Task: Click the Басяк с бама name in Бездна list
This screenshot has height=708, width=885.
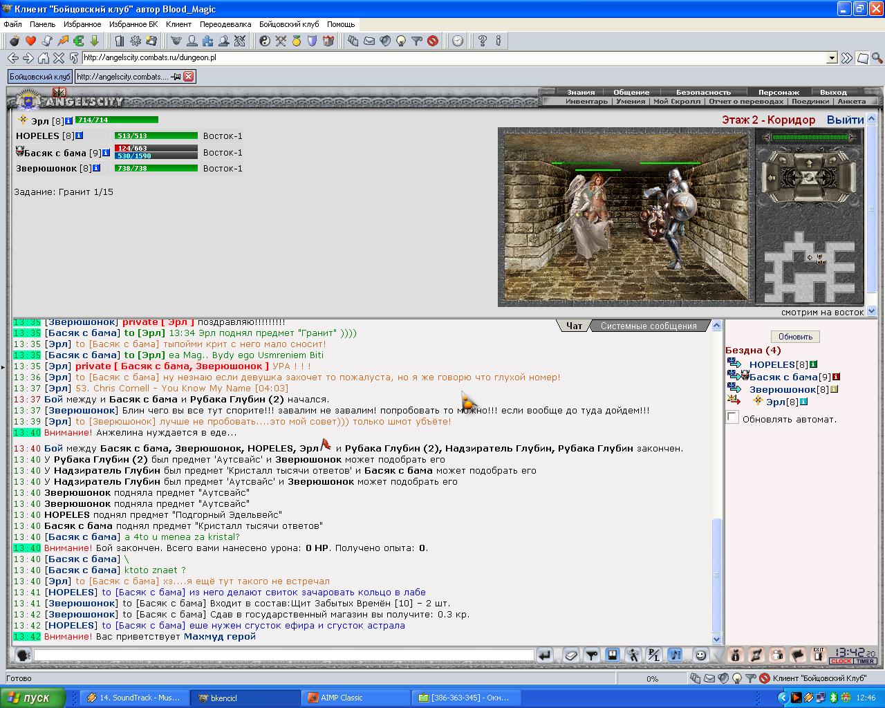Action: pyautogui.click(x=783, y=377)
